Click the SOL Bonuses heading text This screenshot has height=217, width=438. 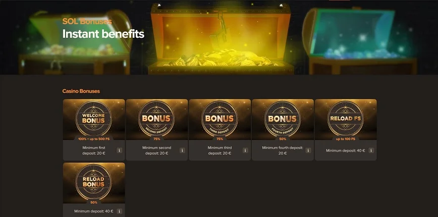point(87,22)
